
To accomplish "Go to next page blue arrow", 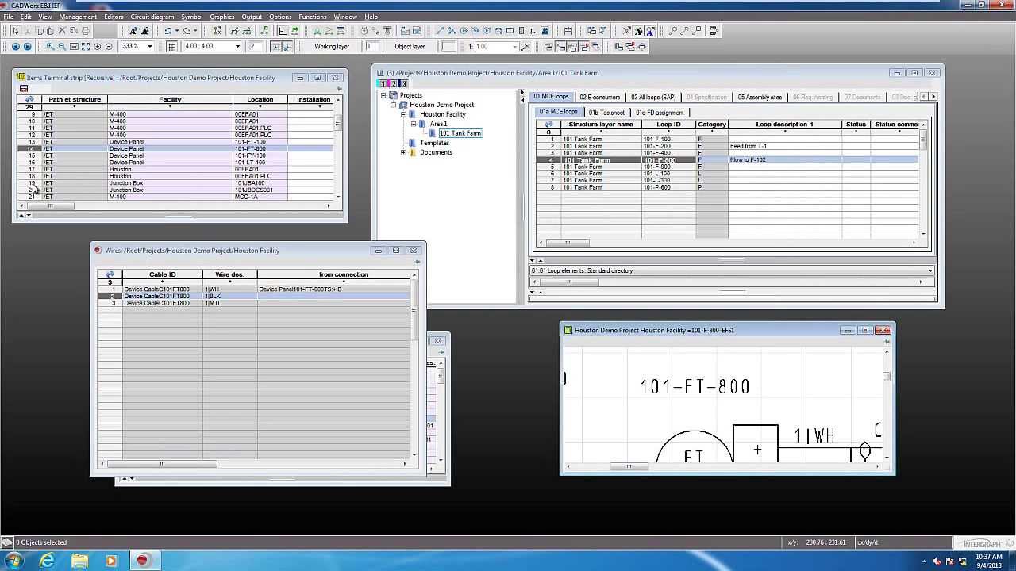I will tap(27, 46).
